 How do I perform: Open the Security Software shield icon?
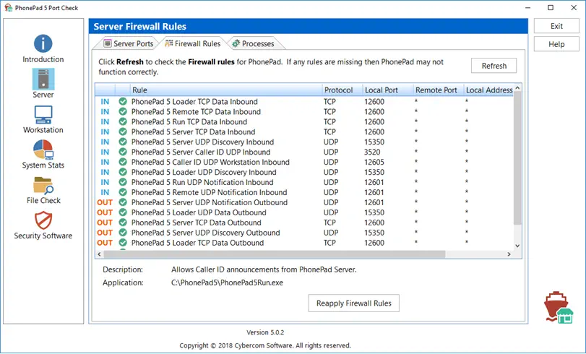43,220
